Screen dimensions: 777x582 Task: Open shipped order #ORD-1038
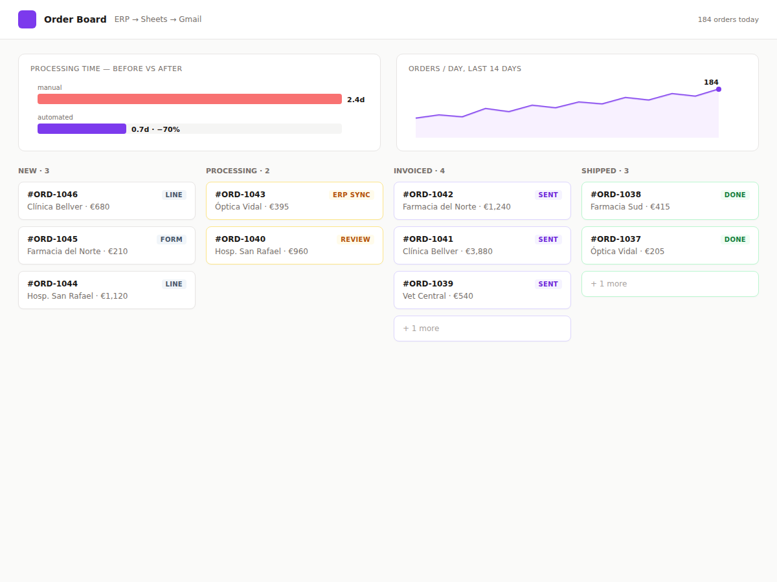click(x=670, y=200)
